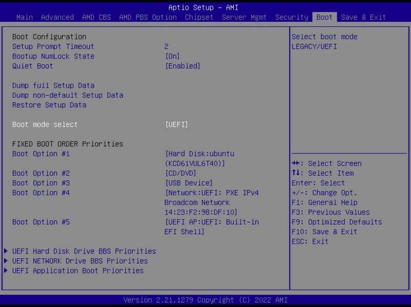Screen dimensions: 411x307
Task: Select Boot Option #3 label
Action: (x=41, y=183)
